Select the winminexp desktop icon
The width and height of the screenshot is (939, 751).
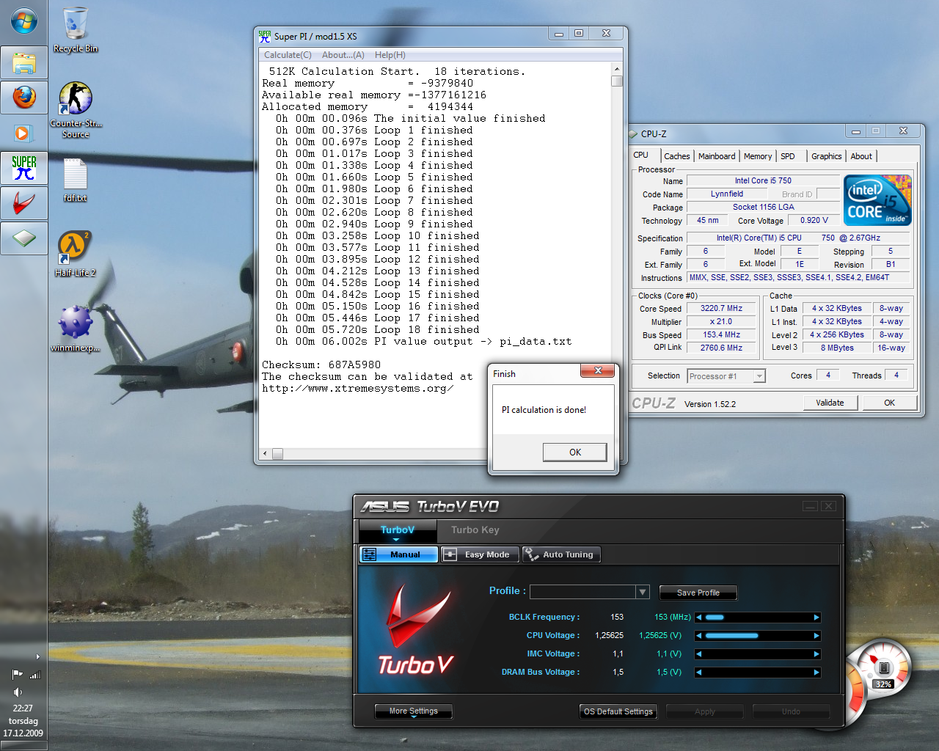pos(76,329)
